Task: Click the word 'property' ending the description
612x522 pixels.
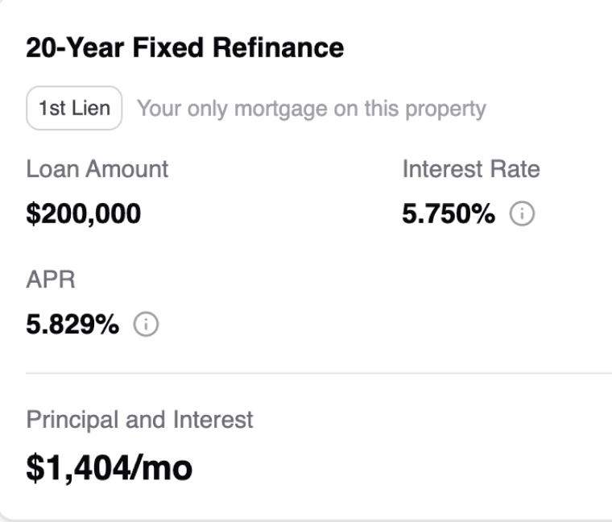Action: 447,108
